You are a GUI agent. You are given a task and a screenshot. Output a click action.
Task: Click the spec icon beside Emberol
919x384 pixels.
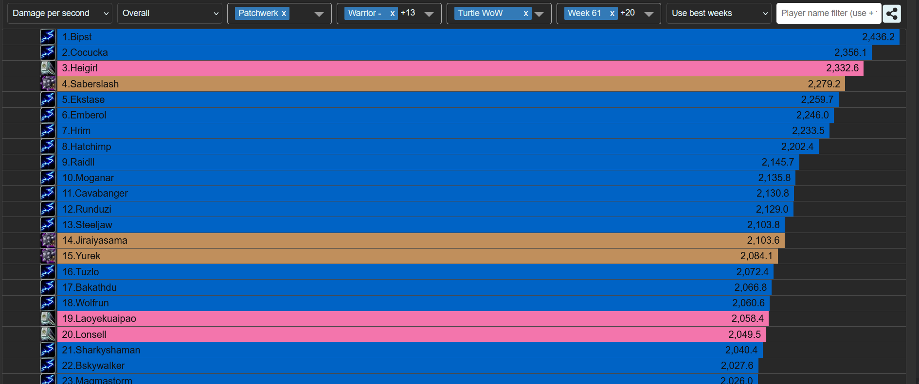tap(48, 115)
